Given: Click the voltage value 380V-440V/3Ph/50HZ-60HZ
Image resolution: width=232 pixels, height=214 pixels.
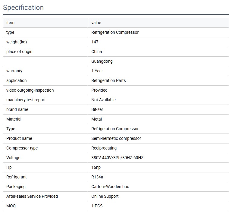Looking at the screenshot, I should coord(117,158).
